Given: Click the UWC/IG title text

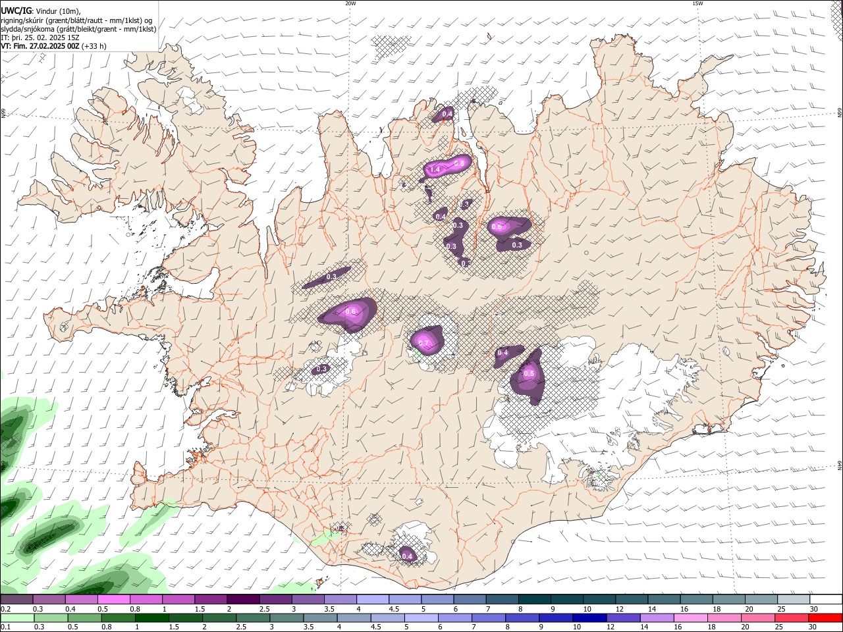Looking at the screenshot, I should tap(15, 11).
